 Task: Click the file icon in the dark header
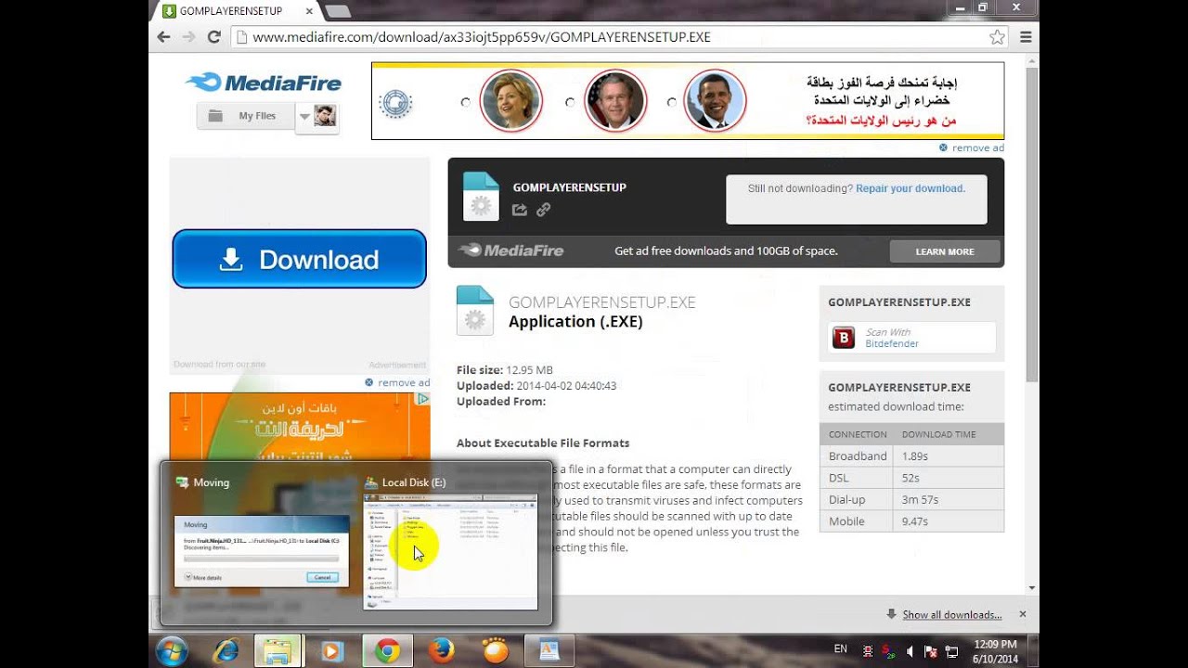point(481,197)
